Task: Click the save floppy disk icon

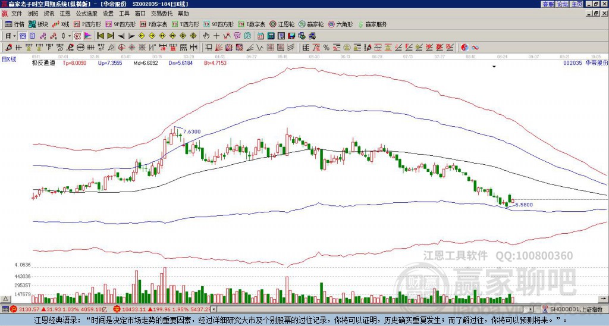Action: tap(291, 36)
